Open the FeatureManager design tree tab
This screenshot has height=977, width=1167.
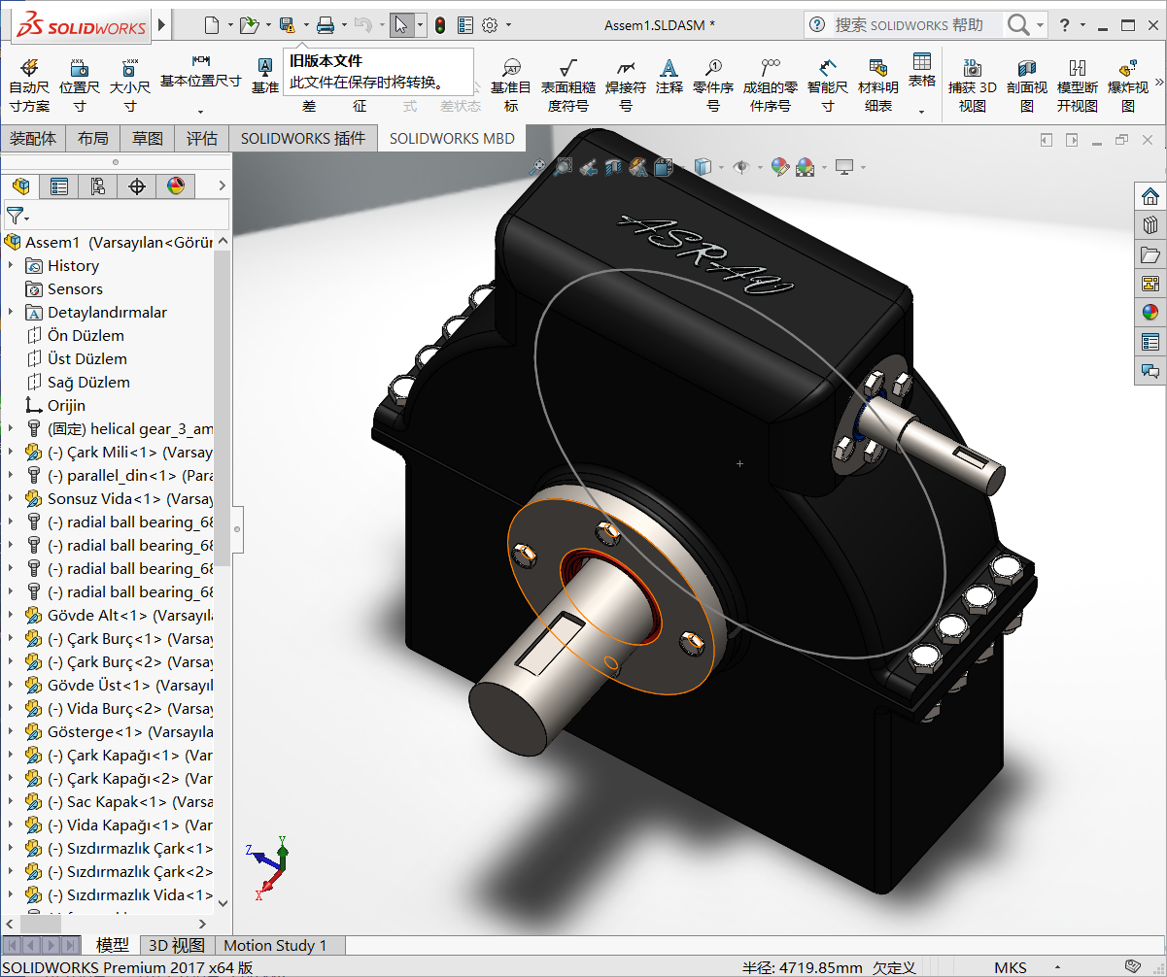20,186
